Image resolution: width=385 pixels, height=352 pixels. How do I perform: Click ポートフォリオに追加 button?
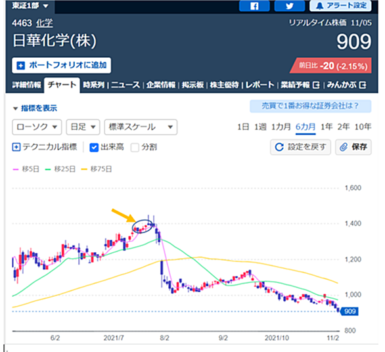coord(61,65)
